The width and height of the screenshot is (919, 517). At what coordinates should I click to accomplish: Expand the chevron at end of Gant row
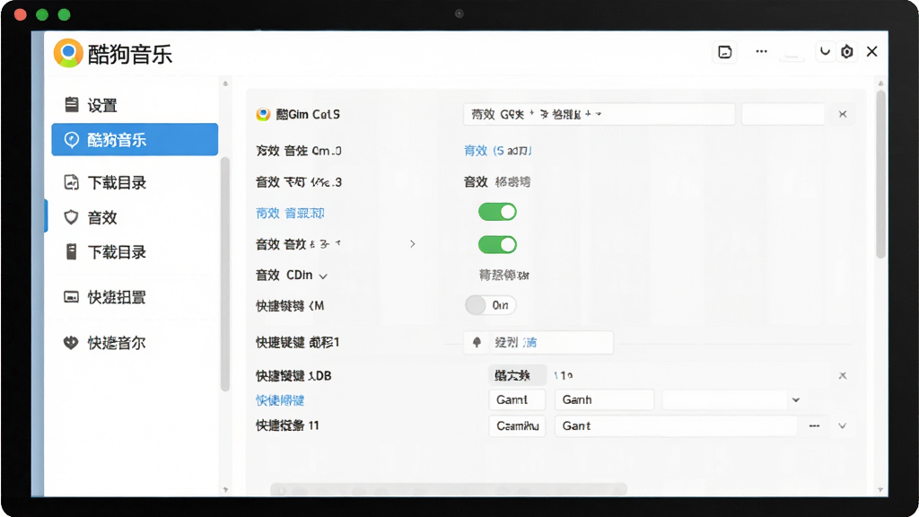[842, 426]
